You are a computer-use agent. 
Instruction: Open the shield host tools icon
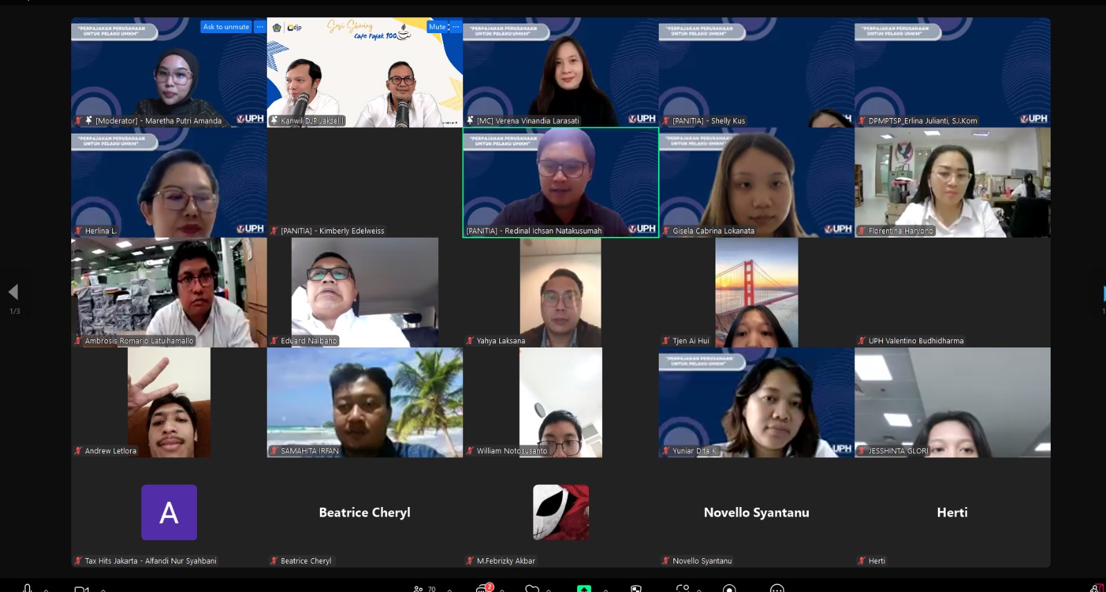[x=636, y=589]
